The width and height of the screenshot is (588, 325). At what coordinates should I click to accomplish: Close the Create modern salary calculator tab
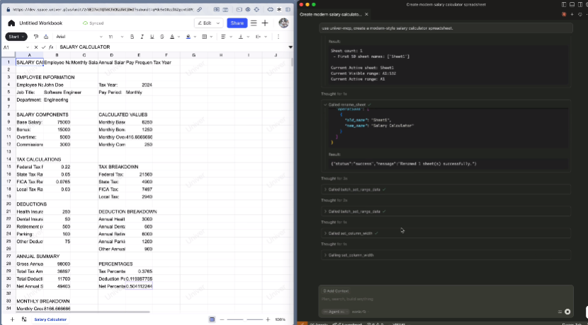pos(366,14)
